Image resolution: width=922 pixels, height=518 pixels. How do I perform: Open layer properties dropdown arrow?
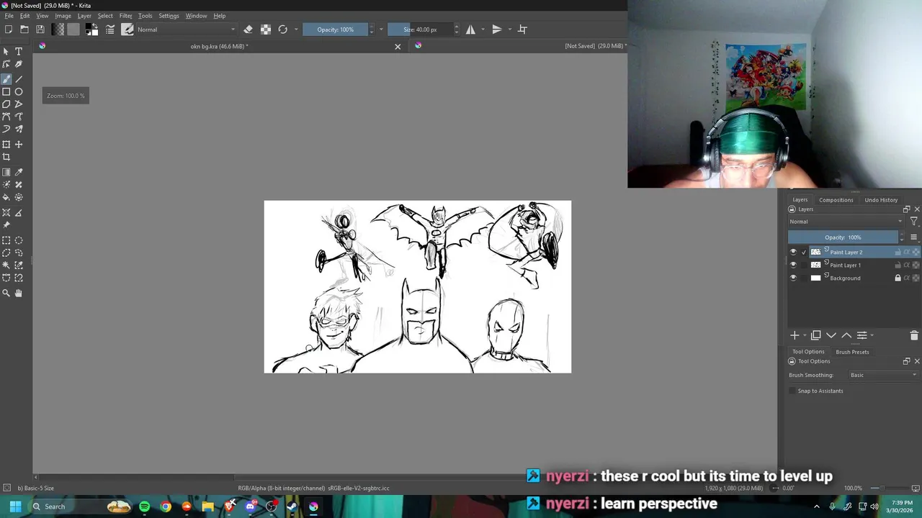[872, 335]
